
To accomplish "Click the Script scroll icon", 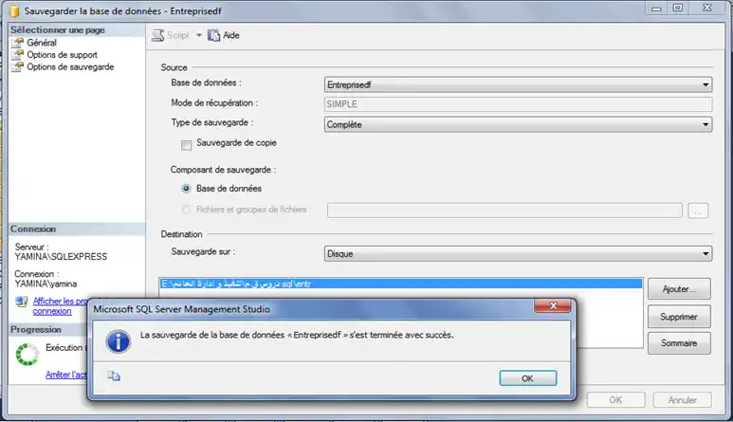I will pyautogui.click(x=158, y=35).
